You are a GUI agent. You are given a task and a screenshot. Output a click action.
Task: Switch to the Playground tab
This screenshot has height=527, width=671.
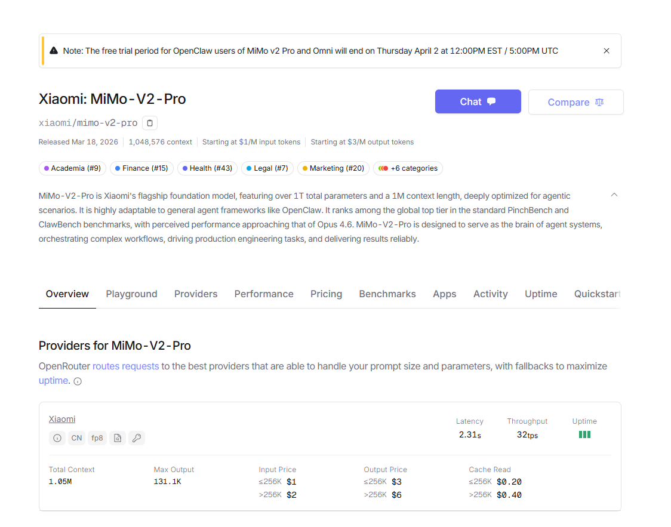[131, 294]
